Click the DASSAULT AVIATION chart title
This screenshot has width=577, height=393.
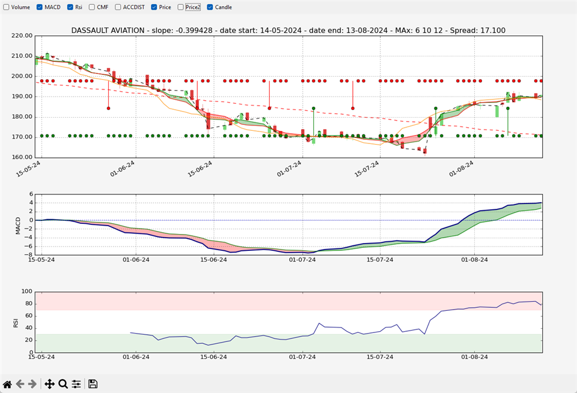coord(288,31)
